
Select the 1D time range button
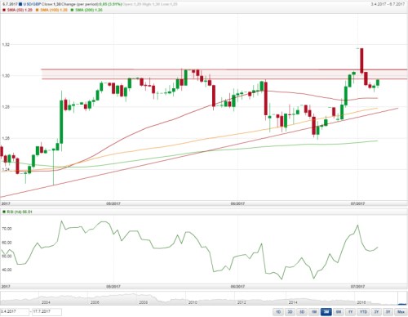(278, 312)
